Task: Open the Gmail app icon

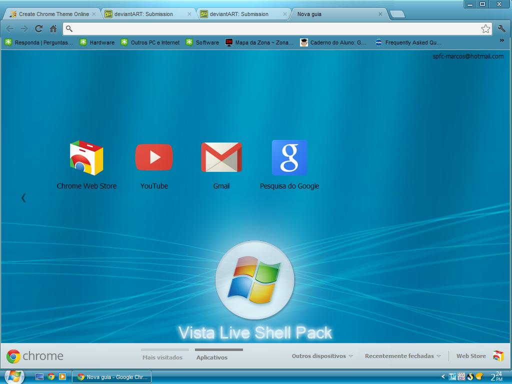Action: pyautogui.click(x=221, y=157)
